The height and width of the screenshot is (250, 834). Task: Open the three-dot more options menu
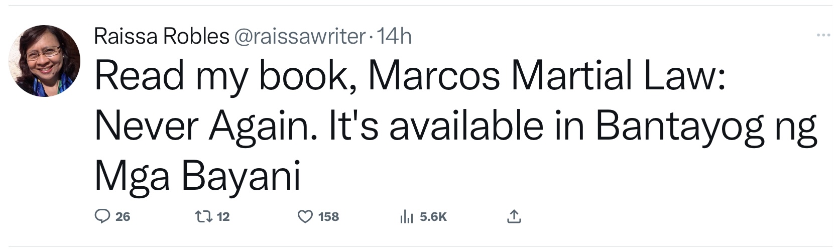[x=823, y=35]
